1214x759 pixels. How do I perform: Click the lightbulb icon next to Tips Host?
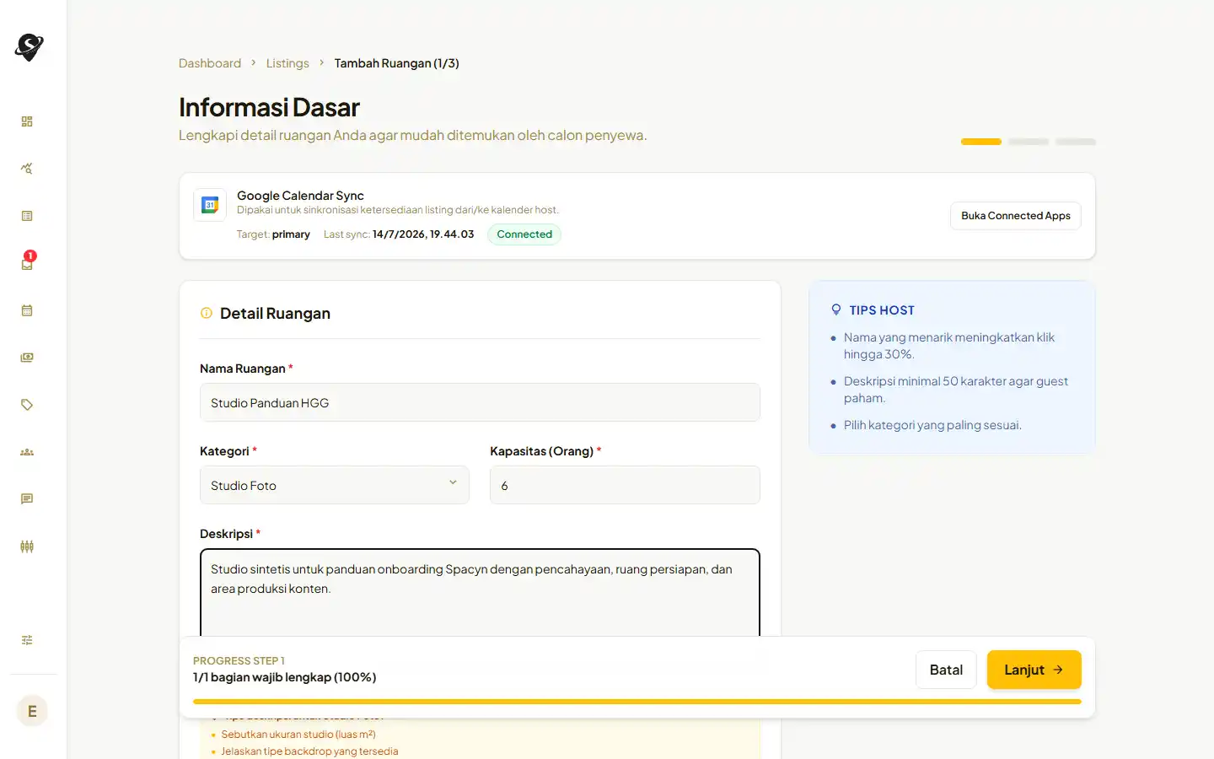pyautogui.click(x=836, y=310)
